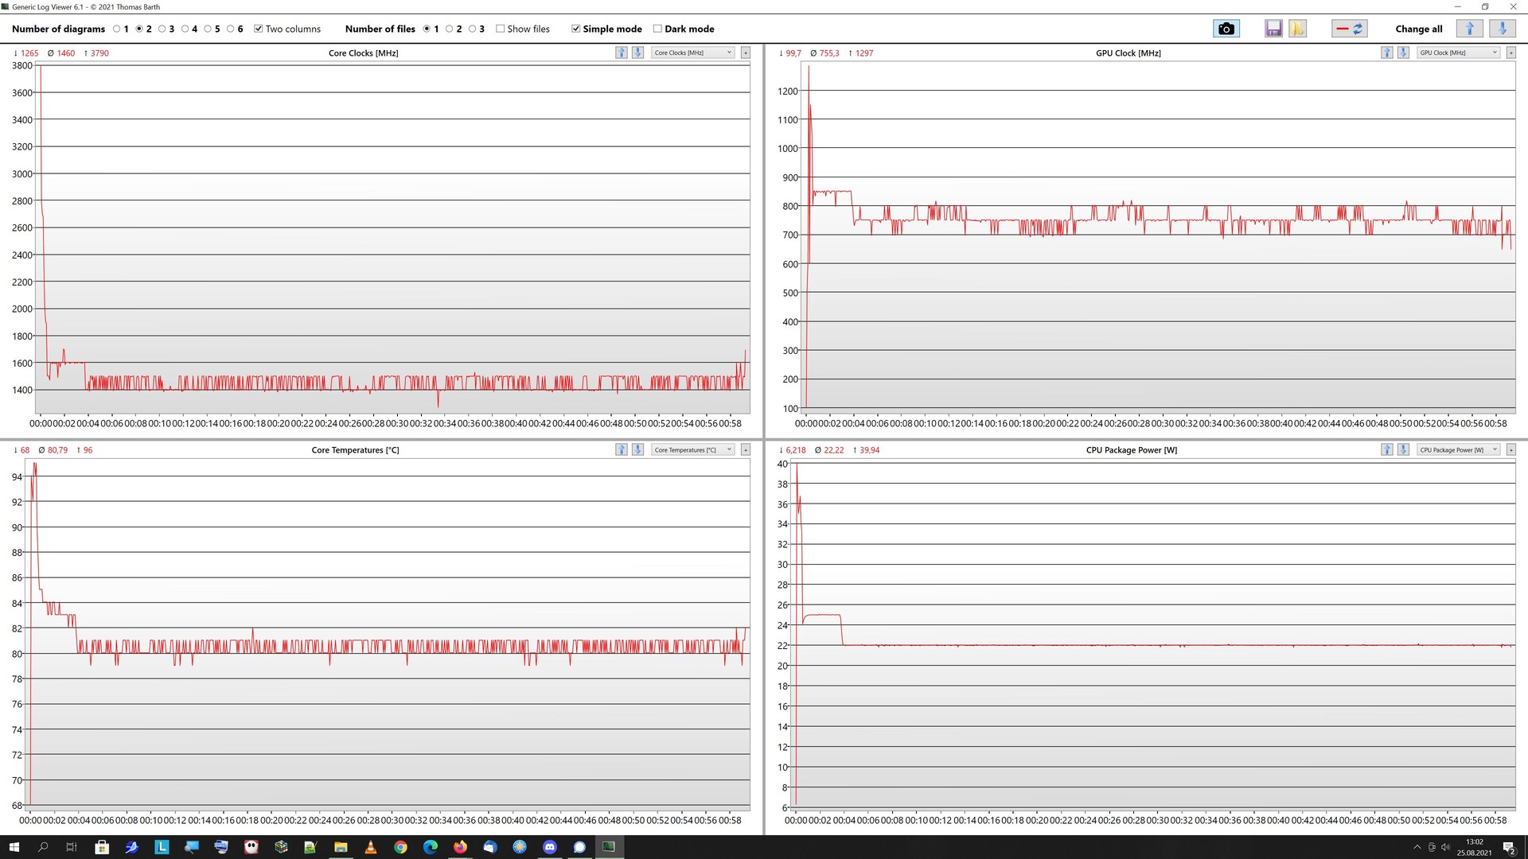Click the Change all up arrow
This screenshot has width=1528, height=859.
click(1469, 29)
